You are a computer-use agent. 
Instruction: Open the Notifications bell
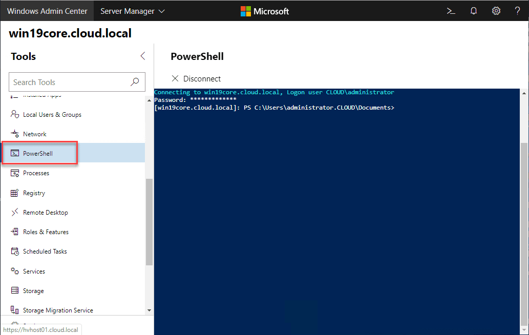click(x=473, y=11)
